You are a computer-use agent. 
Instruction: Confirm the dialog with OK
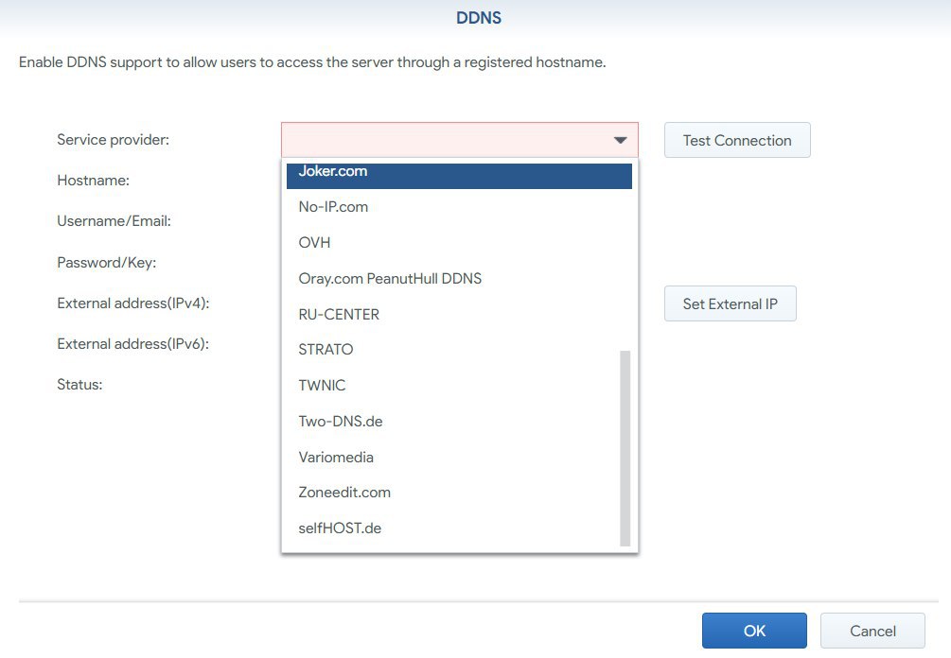pyautogui.click(x=754, y=631)
